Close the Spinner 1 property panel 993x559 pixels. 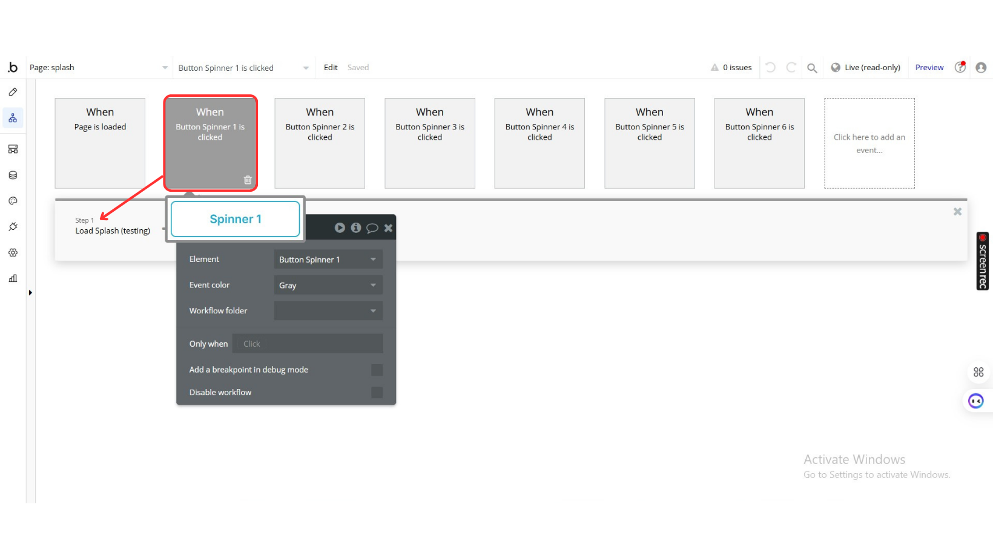388,228
